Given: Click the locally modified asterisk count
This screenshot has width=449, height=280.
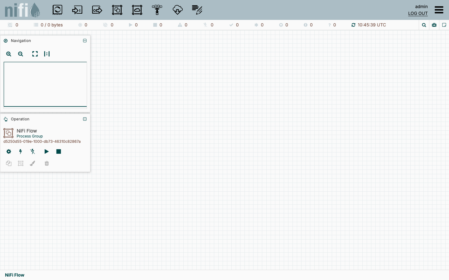Looking at the screenshot, I should [259, 25].
